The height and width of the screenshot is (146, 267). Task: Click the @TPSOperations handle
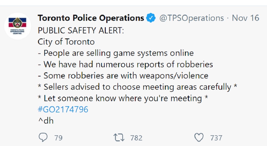[191, 18]
